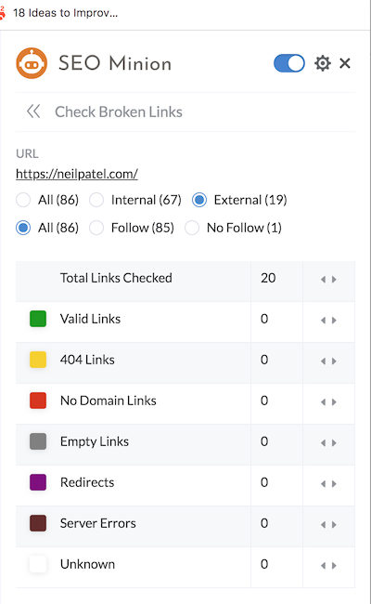Go back using the double chevron icon

pyautogui.click(x=33, y=112)
